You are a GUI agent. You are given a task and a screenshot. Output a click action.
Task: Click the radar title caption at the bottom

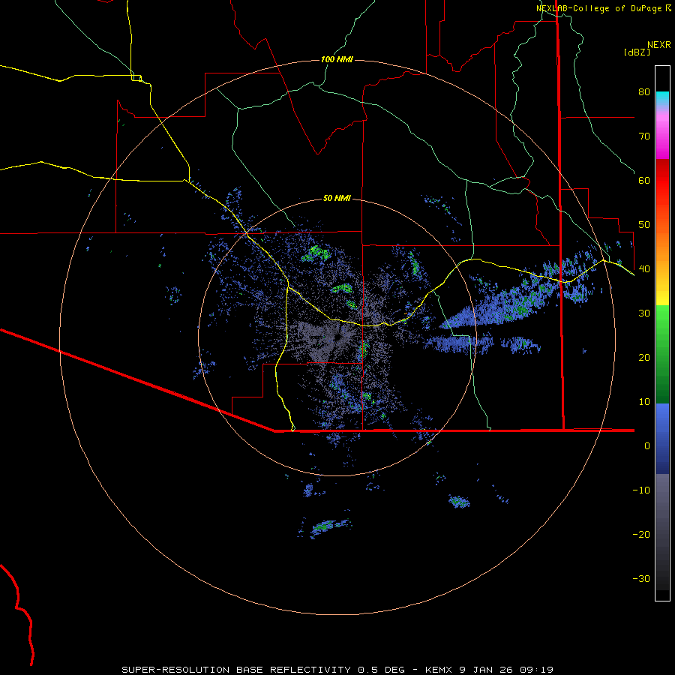pos(337,670)
